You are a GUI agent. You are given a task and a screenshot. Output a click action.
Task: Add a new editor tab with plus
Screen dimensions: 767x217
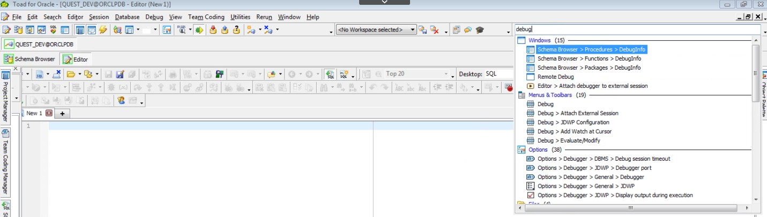click(62, 114)
